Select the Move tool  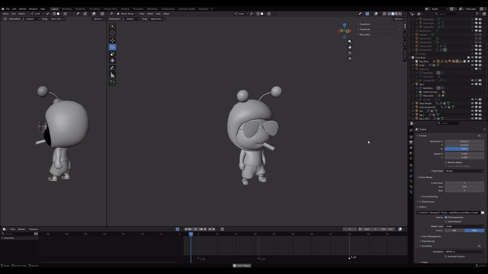coord(112,41)
